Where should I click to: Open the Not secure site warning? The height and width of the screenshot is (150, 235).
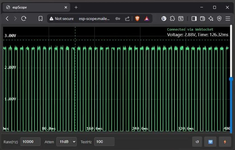coord(61,19)
